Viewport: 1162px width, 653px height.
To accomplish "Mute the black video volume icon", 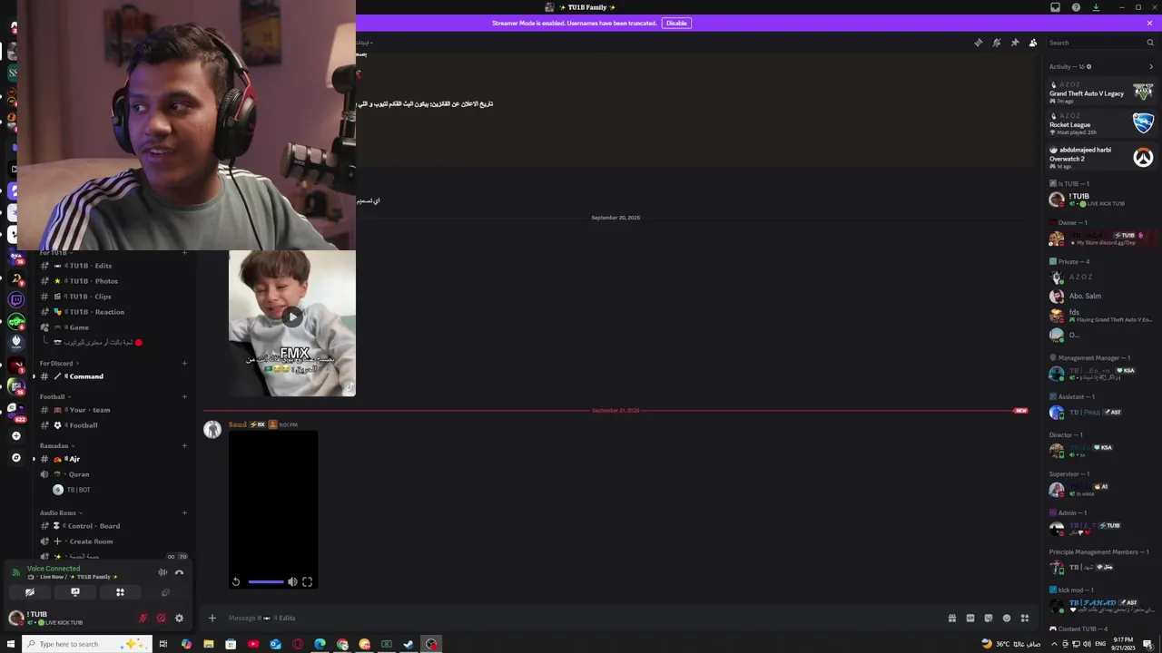I will 292,582.
